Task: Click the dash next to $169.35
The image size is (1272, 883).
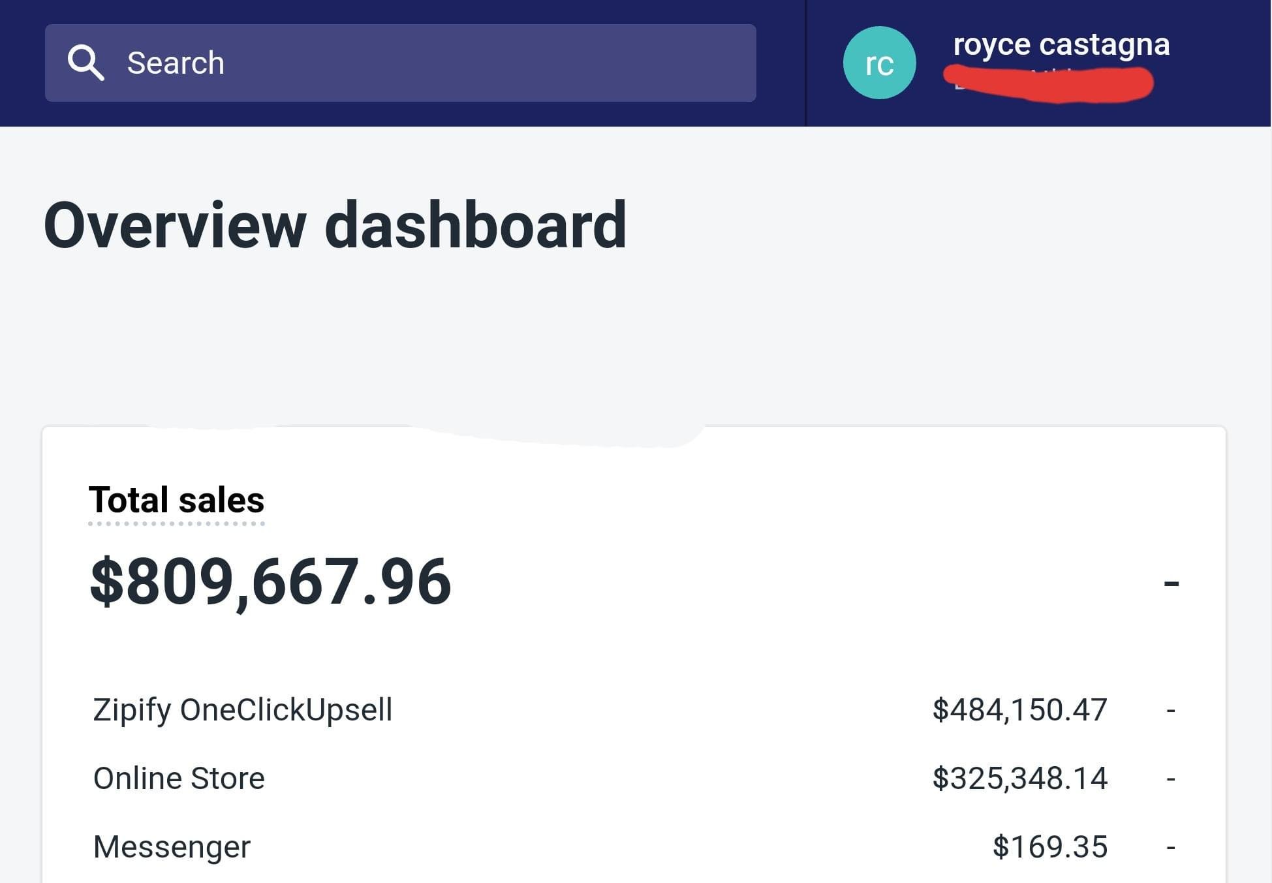Action: click(1171, 847)
